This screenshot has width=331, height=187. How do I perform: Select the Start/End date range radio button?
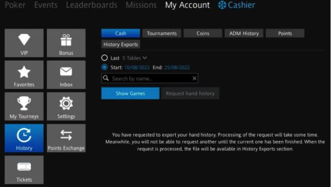pos(104,67)
